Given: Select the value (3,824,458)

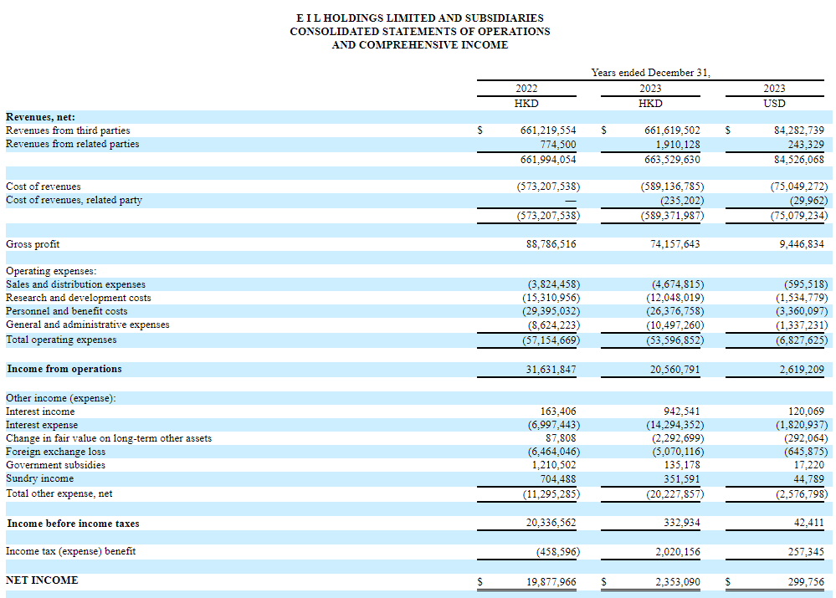Looking at the screenshot, I should pos(554,284).
